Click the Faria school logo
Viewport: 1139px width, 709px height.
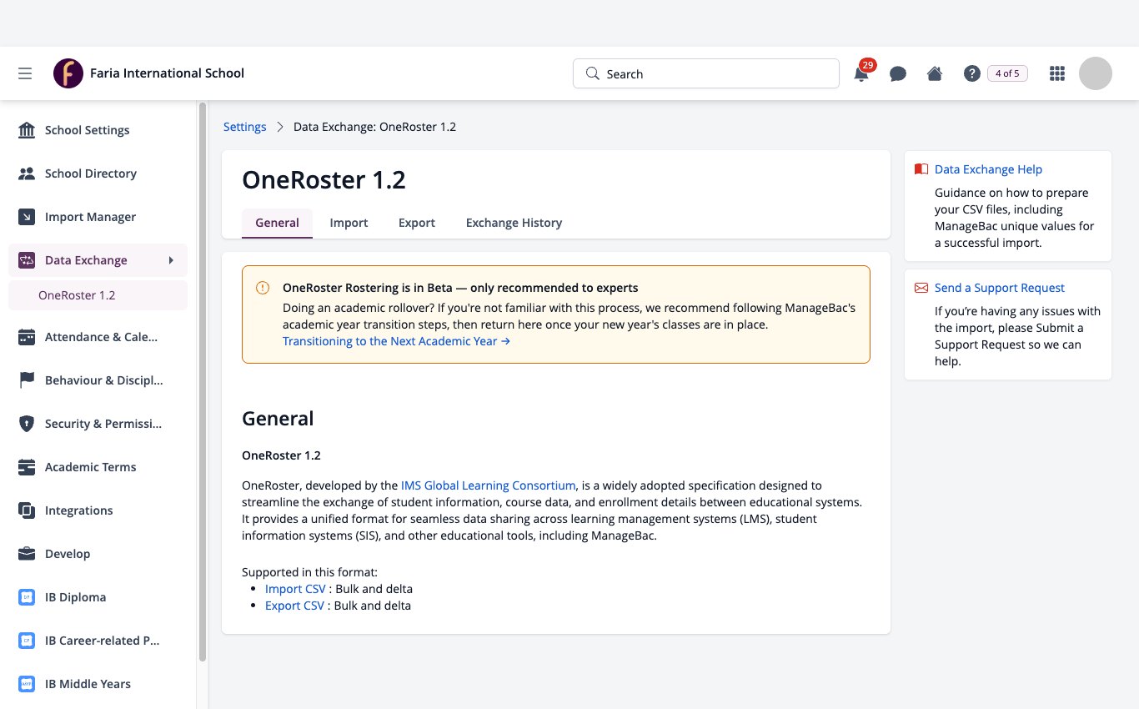68,73
